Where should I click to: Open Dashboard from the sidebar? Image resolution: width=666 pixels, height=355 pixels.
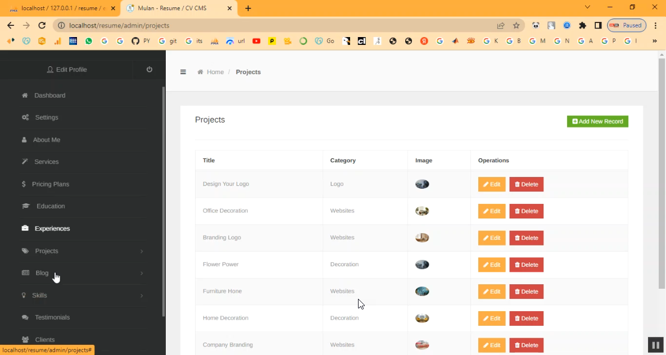[x=49, y=95]
